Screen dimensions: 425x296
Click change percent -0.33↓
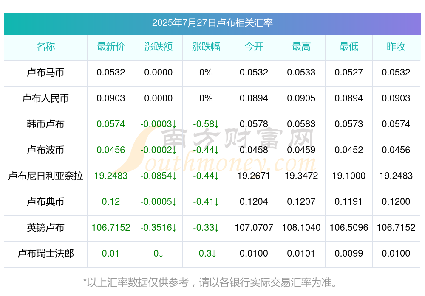[206, 228]
